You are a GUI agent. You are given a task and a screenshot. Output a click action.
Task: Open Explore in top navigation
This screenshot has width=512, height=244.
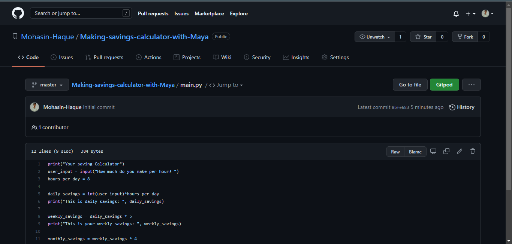pyautogui.click(x=239, y=13)
